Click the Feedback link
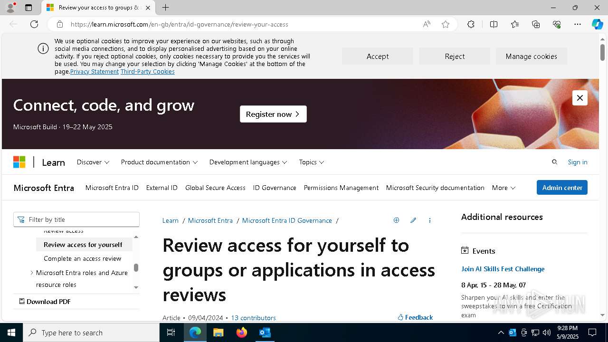 pos(415,317)
